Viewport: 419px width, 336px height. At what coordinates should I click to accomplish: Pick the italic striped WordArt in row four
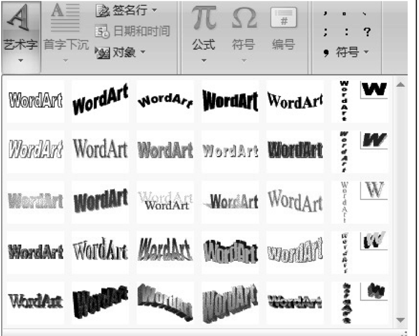165,252
